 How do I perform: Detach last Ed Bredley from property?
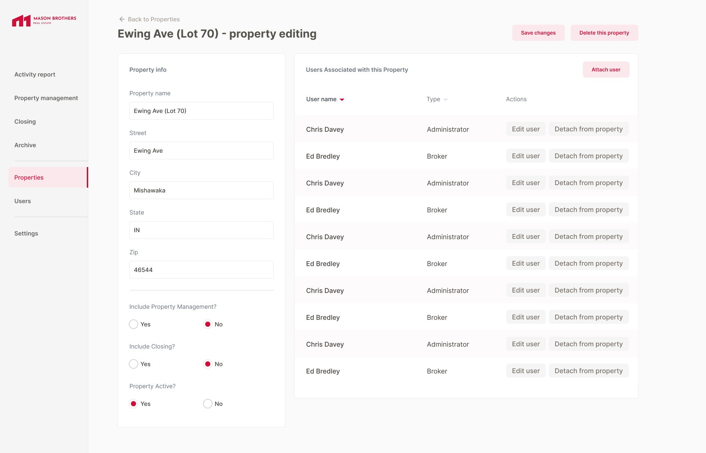click(588, 371)
